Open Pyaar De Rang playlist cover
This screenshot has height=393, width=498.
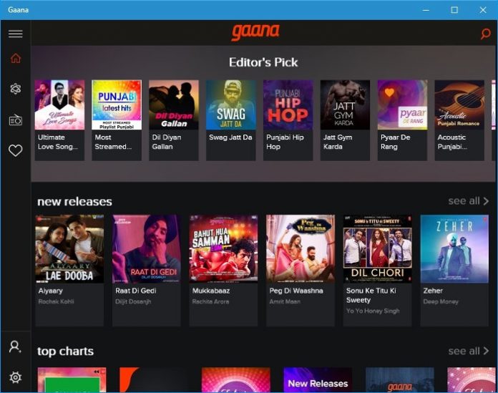[x=402, y=105]
